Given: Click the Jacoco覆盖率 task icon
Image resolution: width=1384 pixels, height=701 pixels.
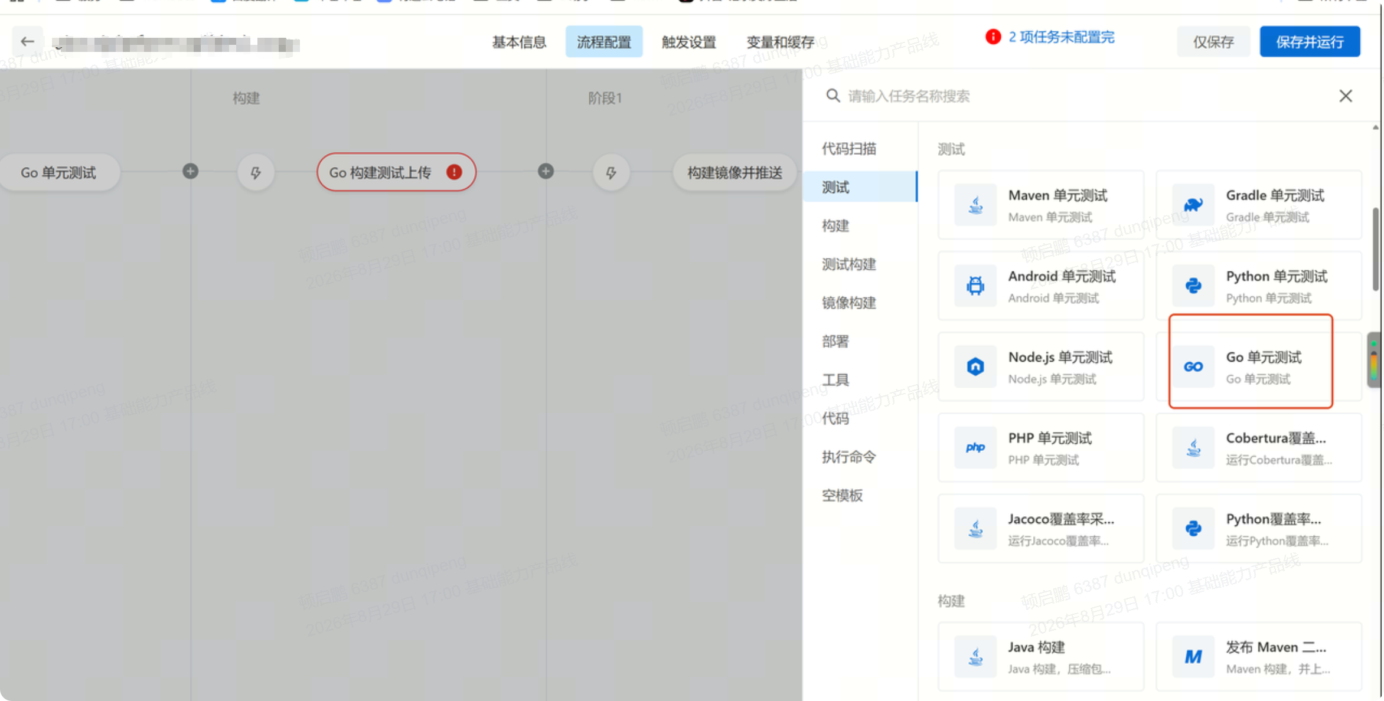Looking at the screenshot, I should [x=975, y=528].
